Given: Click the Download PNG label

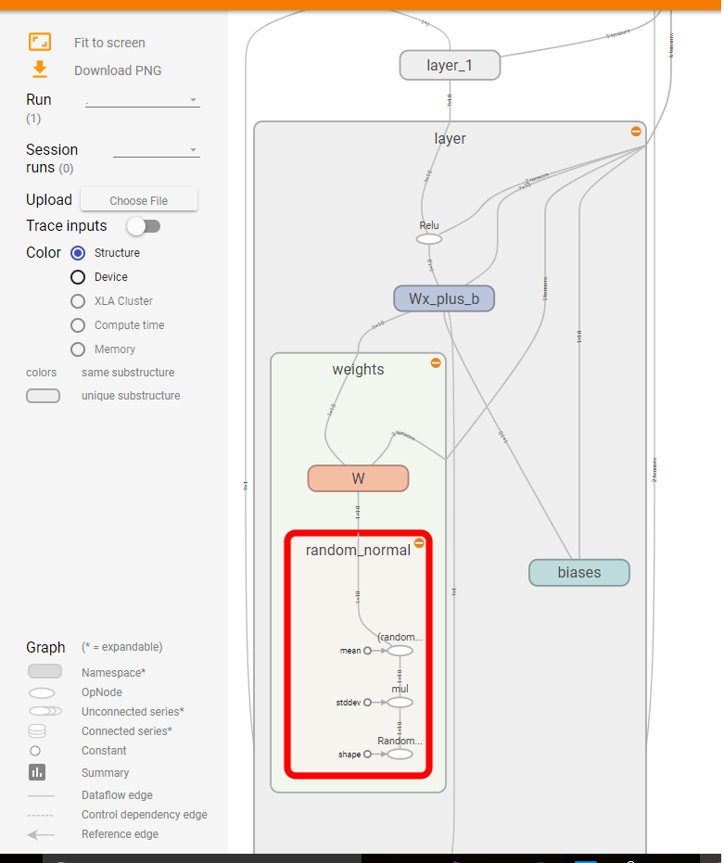Looking at the screenshot, I should coord(118,70).
